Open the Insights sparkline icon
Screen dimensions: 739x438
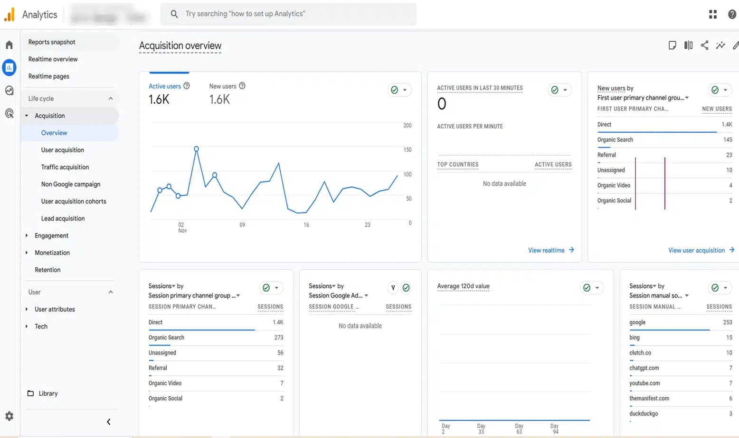[x=720, y=46]
